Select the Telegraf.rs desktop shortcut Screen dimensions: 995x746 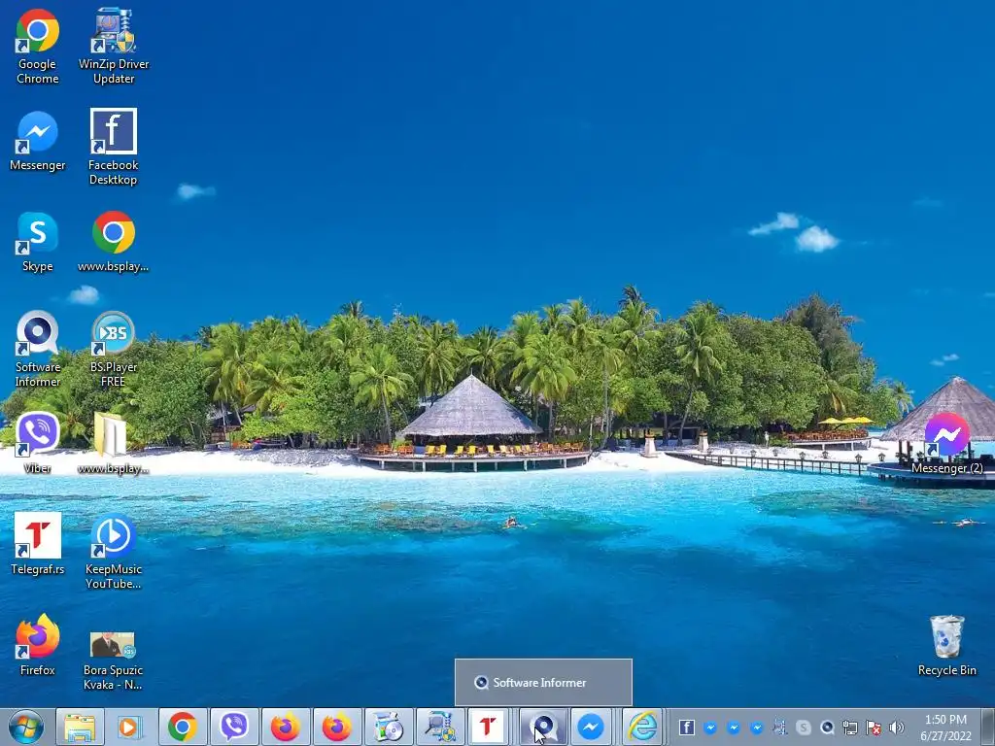tap(38, 544)
